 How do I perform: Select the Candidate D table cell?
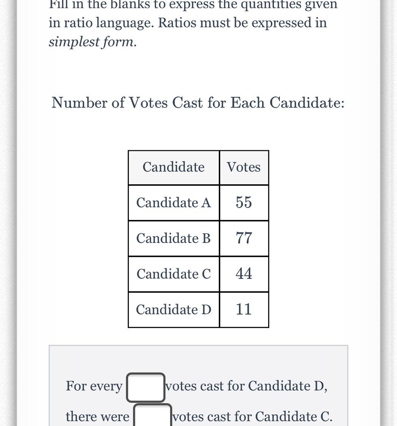(x=174, y=310)
